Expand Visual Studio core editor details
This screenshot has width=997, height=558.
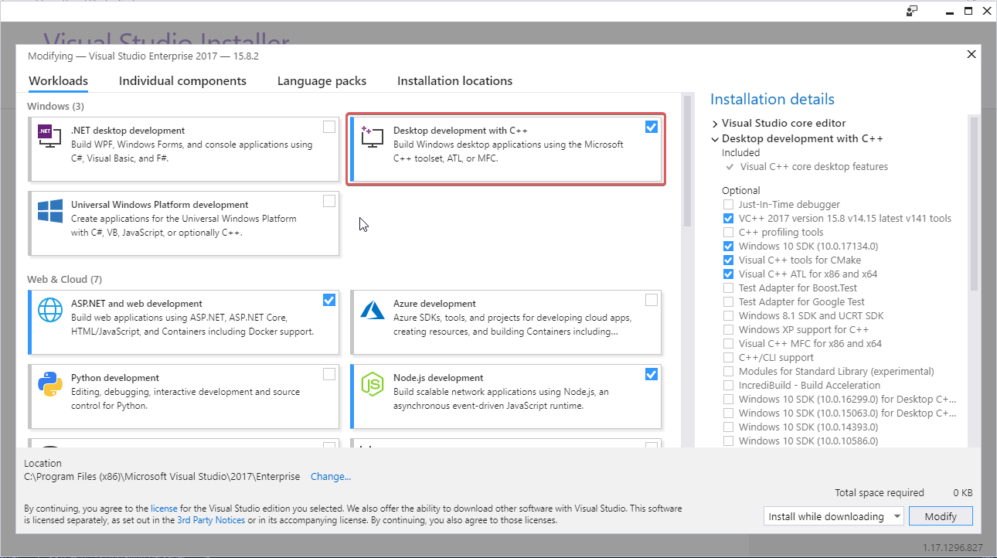coord(715,124)
